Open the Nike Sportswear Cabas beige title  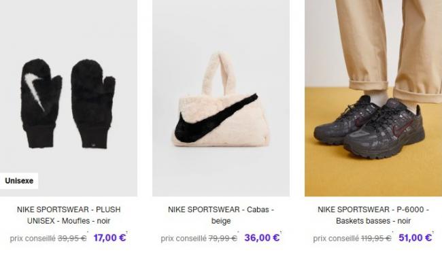pyautogui.click(x=221, y=215)
